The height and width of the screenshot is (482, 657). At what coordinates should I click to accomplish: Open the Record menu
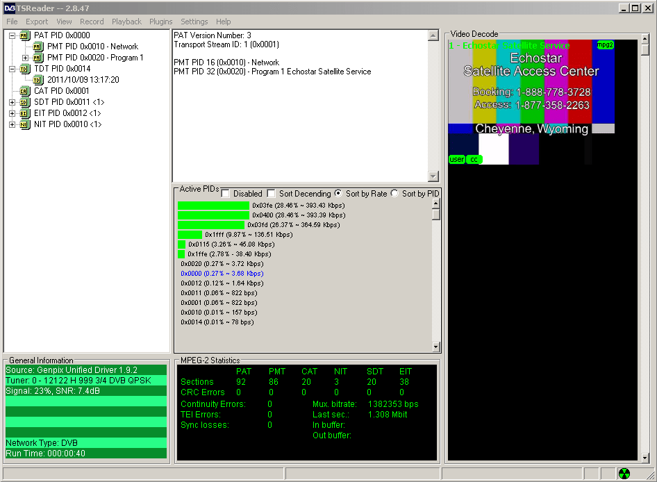coord(92,22)
